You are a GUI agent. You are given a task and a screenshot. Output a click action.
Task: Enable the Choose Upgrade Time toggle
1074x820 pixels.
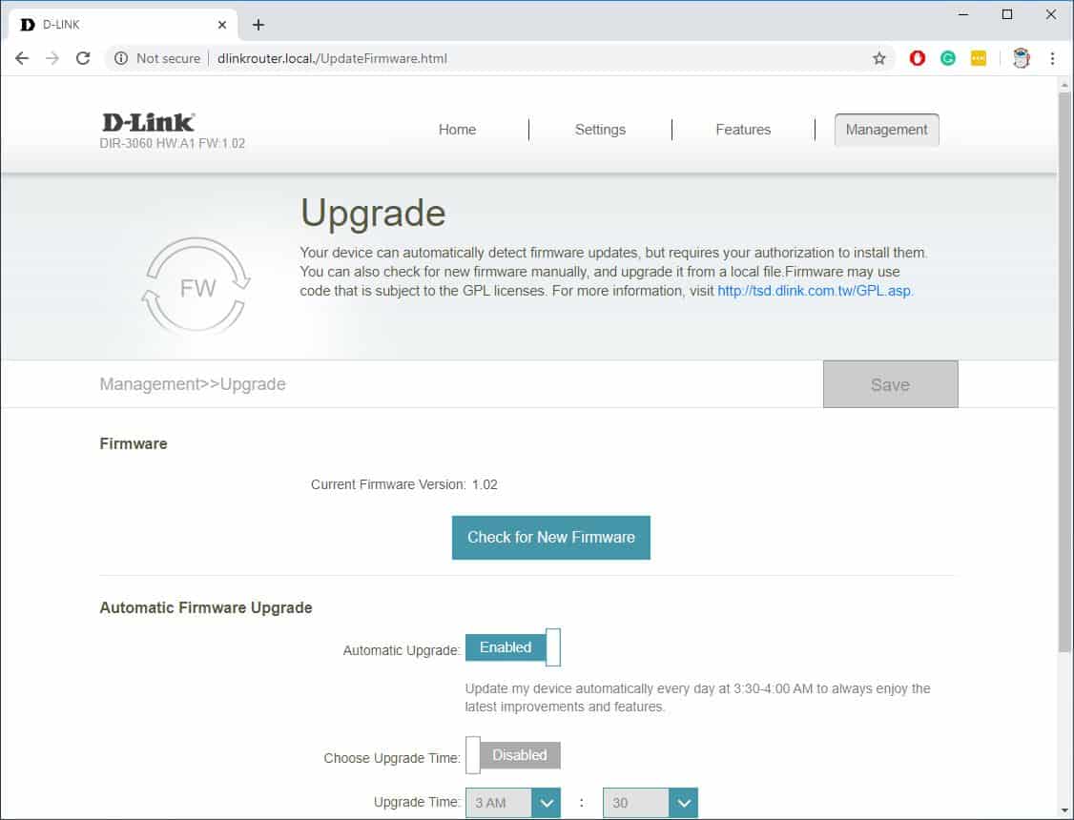pyautogui.click(x=512, y=755)
